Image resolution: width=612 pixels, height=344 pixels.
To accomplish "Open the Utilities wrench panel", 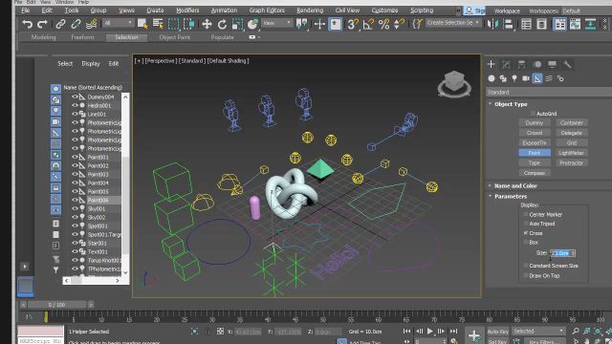I will click(567, 64).
